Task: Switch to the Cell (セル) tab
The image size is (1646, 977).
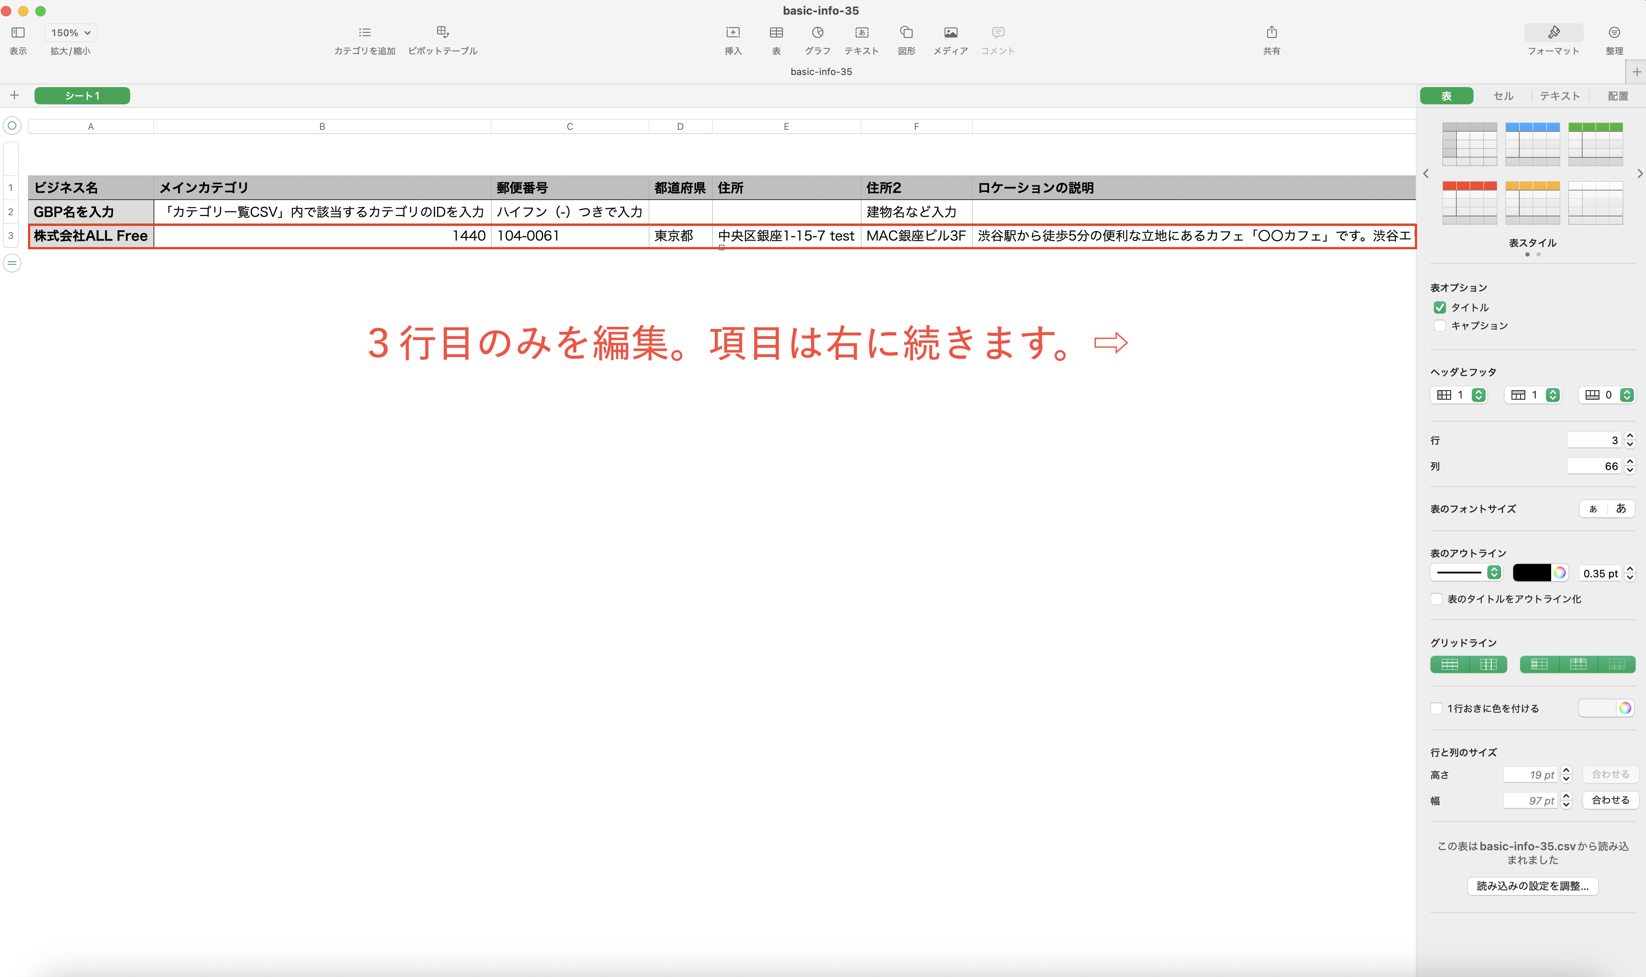Action: tap(1503, 96)
